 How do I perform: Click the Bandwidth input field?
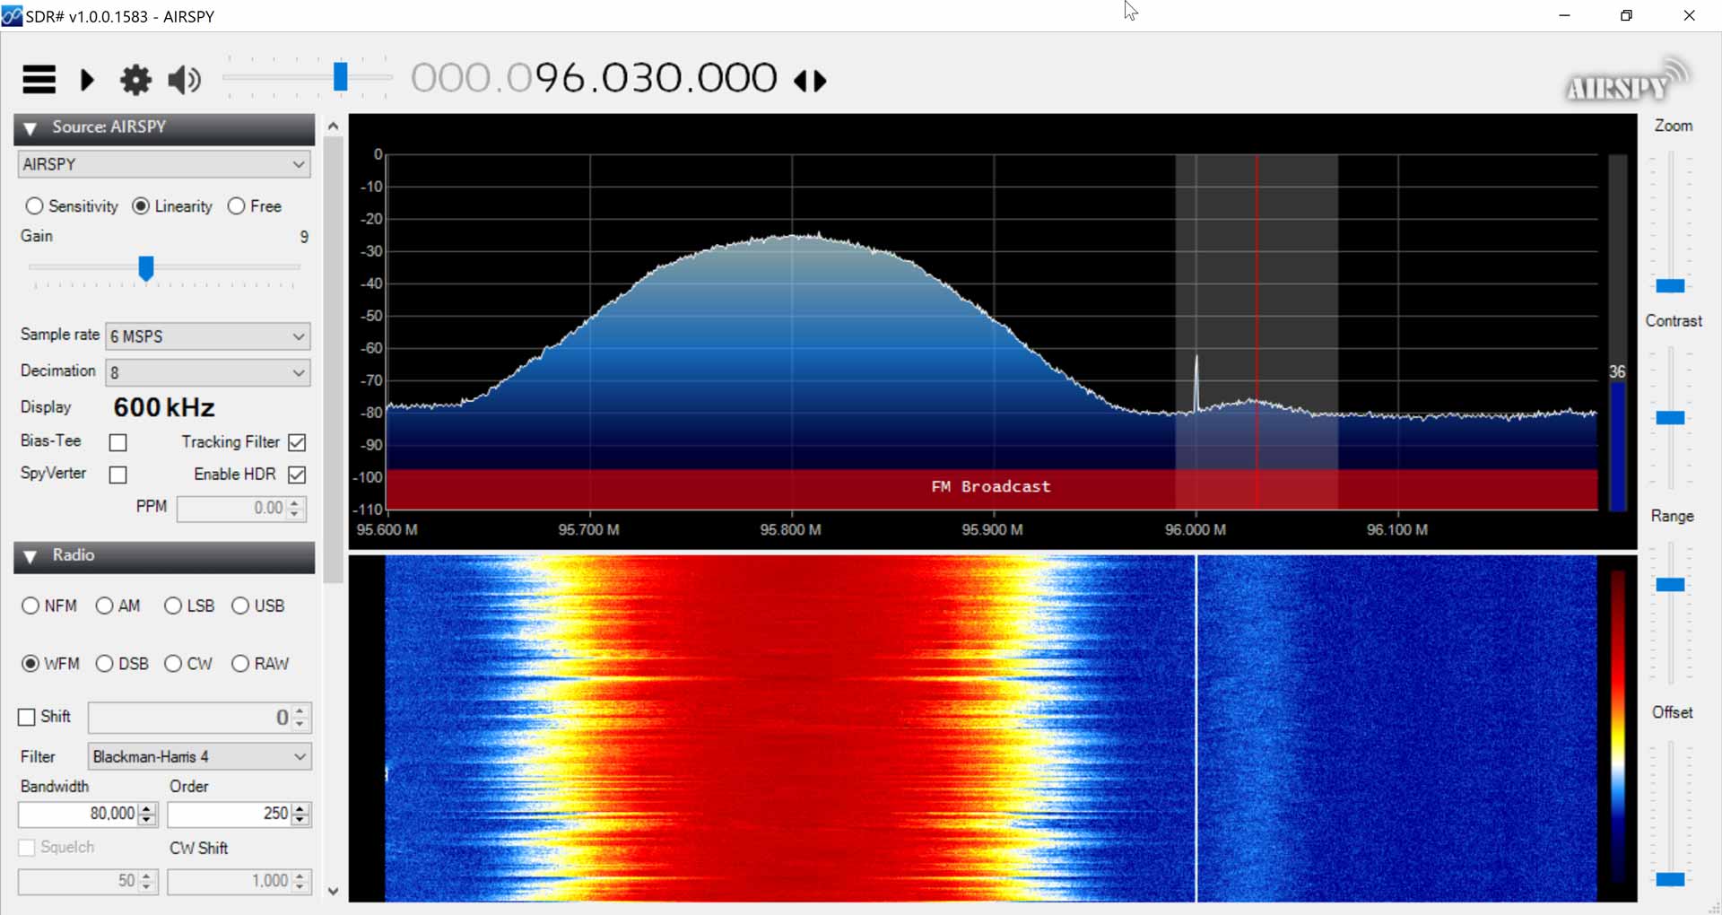81,814
